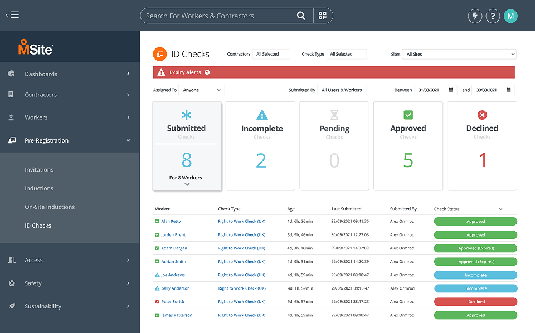Open the QR code scanner icon
535x333 pixels.
click(323, 16)
